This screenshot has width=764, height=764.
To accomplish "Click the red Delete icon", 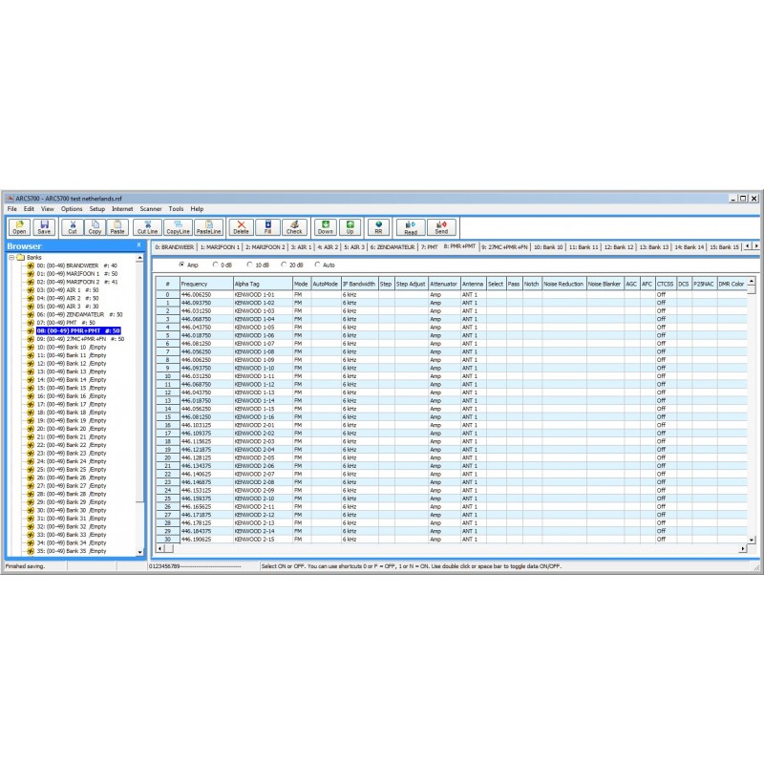I will 242,227.
